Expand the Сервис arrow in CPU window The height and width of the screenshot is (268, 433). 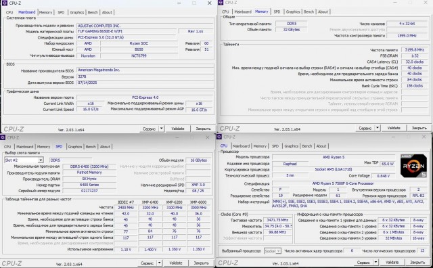[x=375, y=262]
